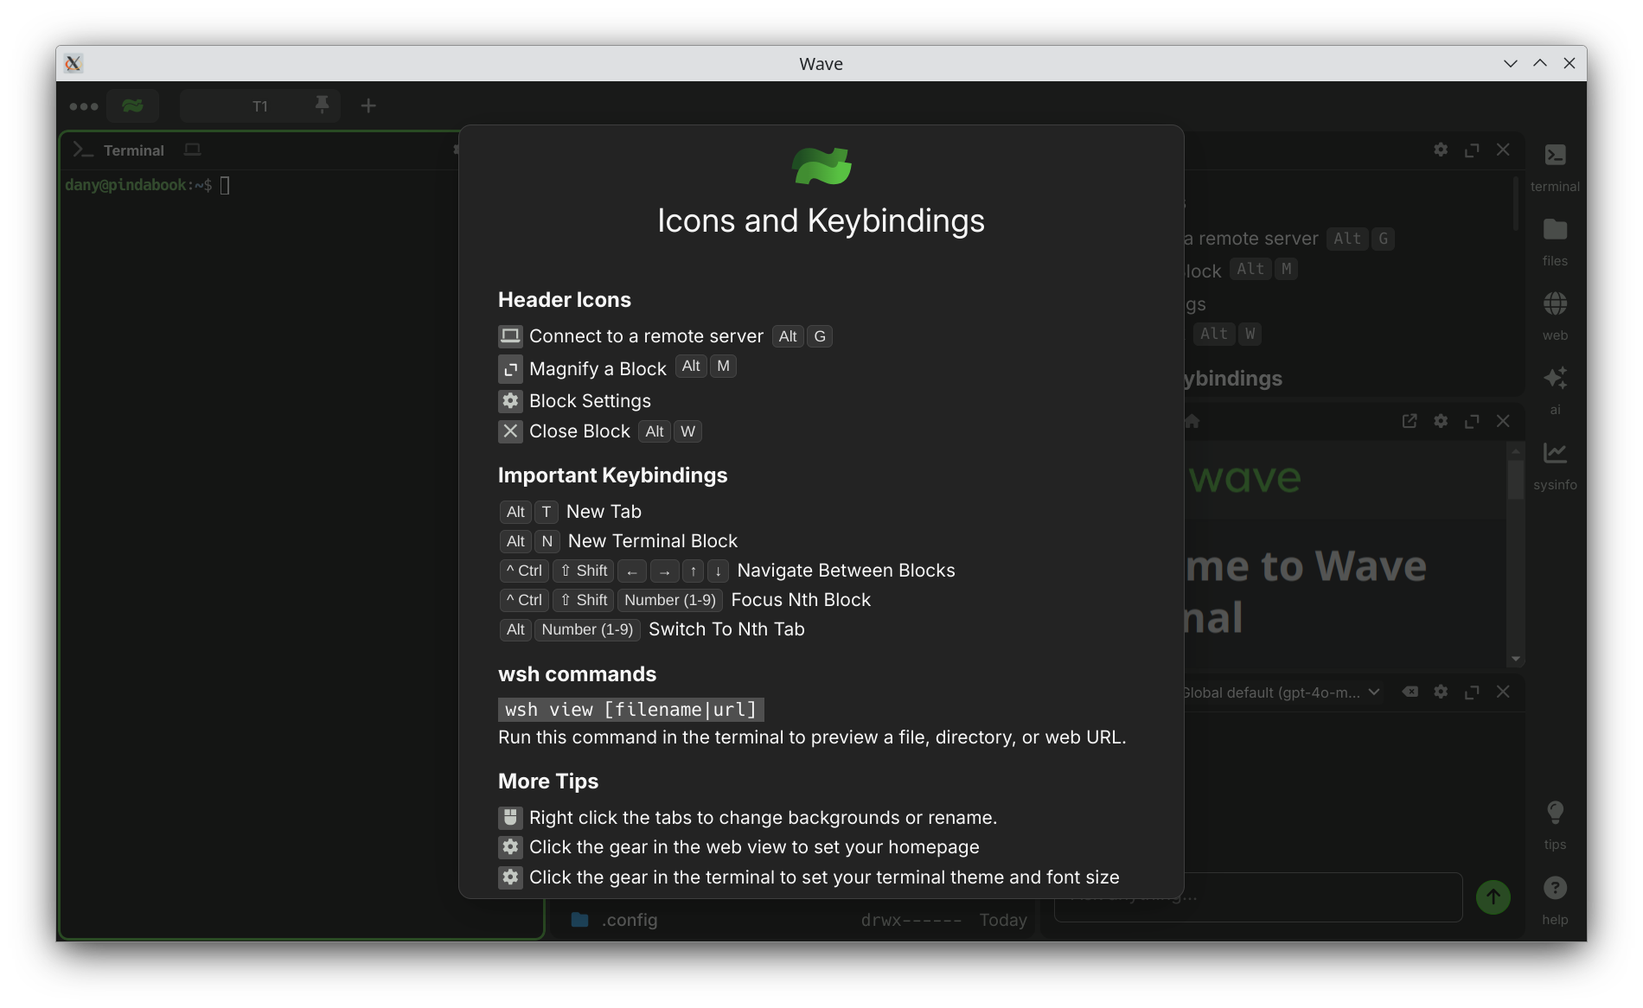Click the mouse icon beside Right click the tabs
1643x1008 pixels.
point(510,818)
